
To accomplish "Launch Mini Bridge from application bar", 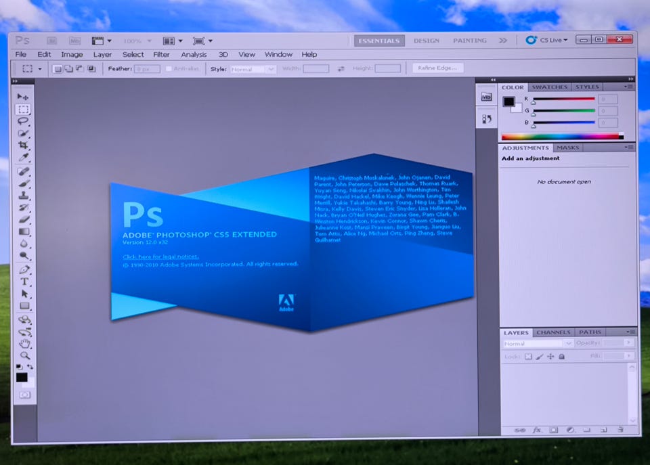I will (x=74, y=41).
